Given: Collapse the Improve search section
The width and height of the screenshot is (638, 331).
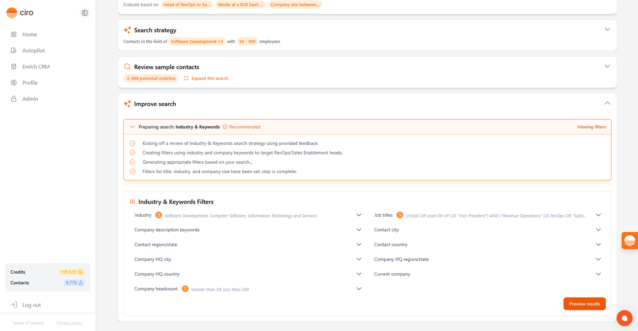Looking at the screenshot, I should 607,103.
